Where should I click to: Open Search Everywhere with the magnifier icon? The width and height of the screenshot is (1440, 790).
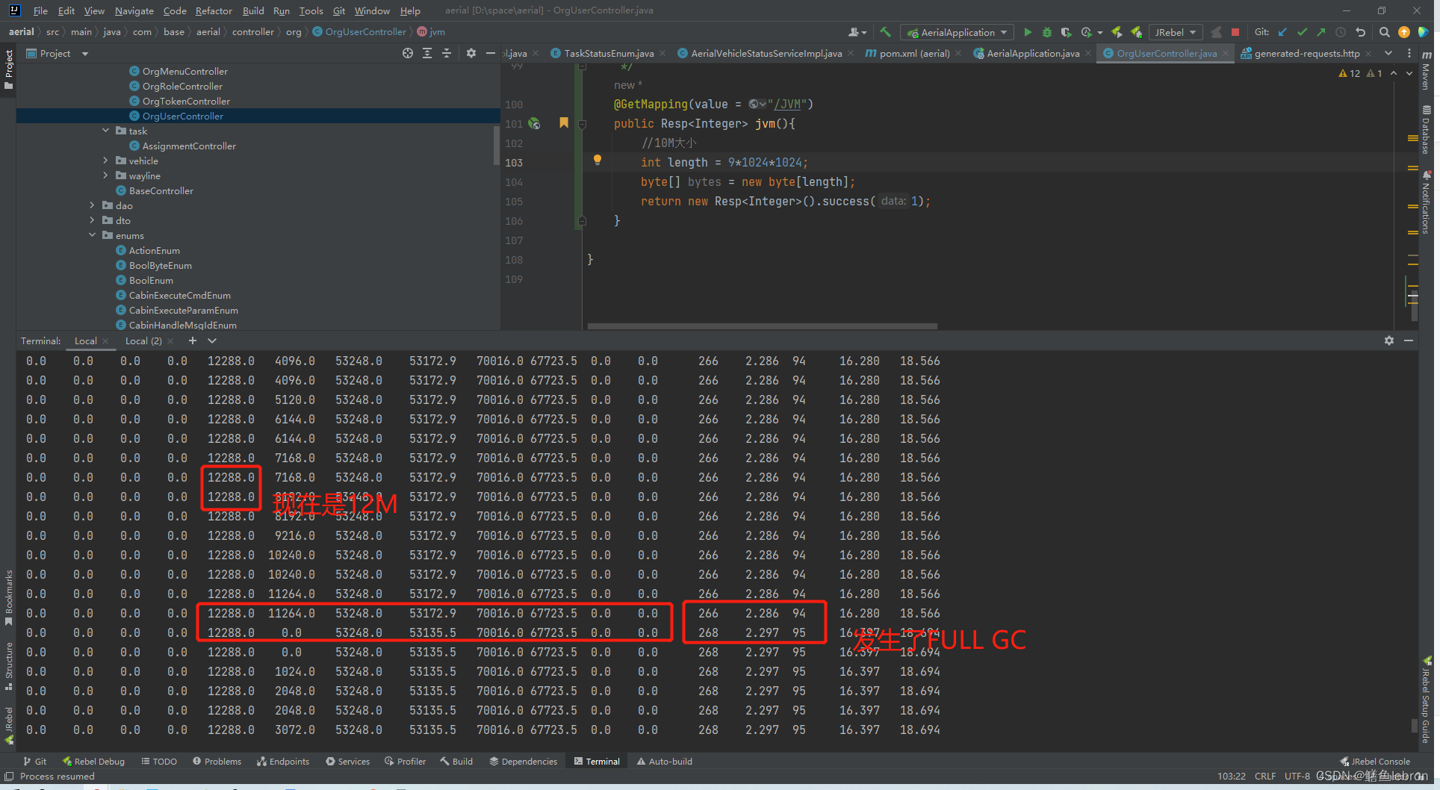click(x=1384, y=32)
